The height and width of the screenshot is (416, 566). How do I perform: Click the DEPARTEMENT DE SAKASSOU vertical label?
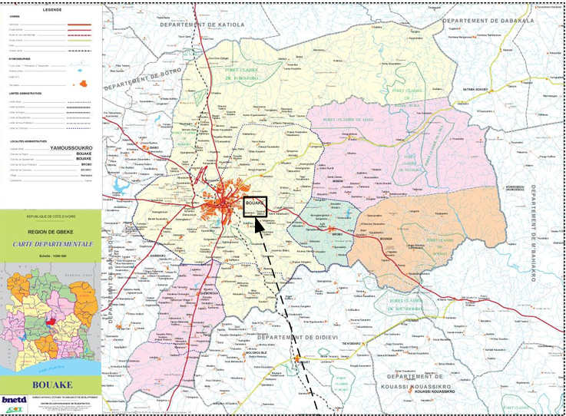click(x=111, y=279)
